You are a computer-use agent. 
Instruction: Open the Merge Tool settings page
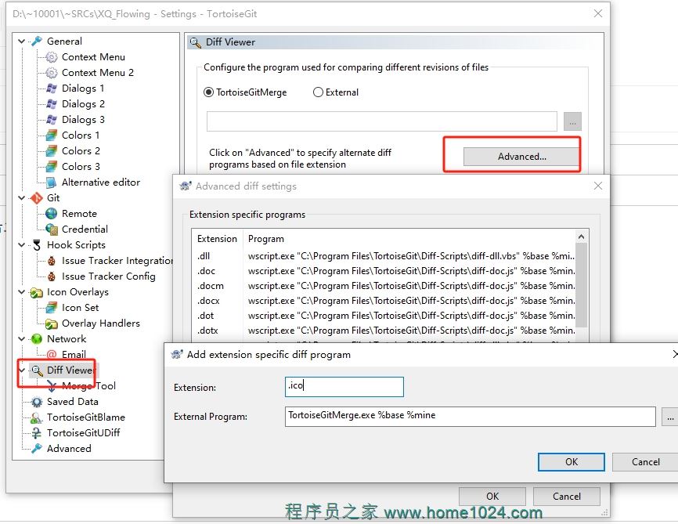click(x=88, y=385)
